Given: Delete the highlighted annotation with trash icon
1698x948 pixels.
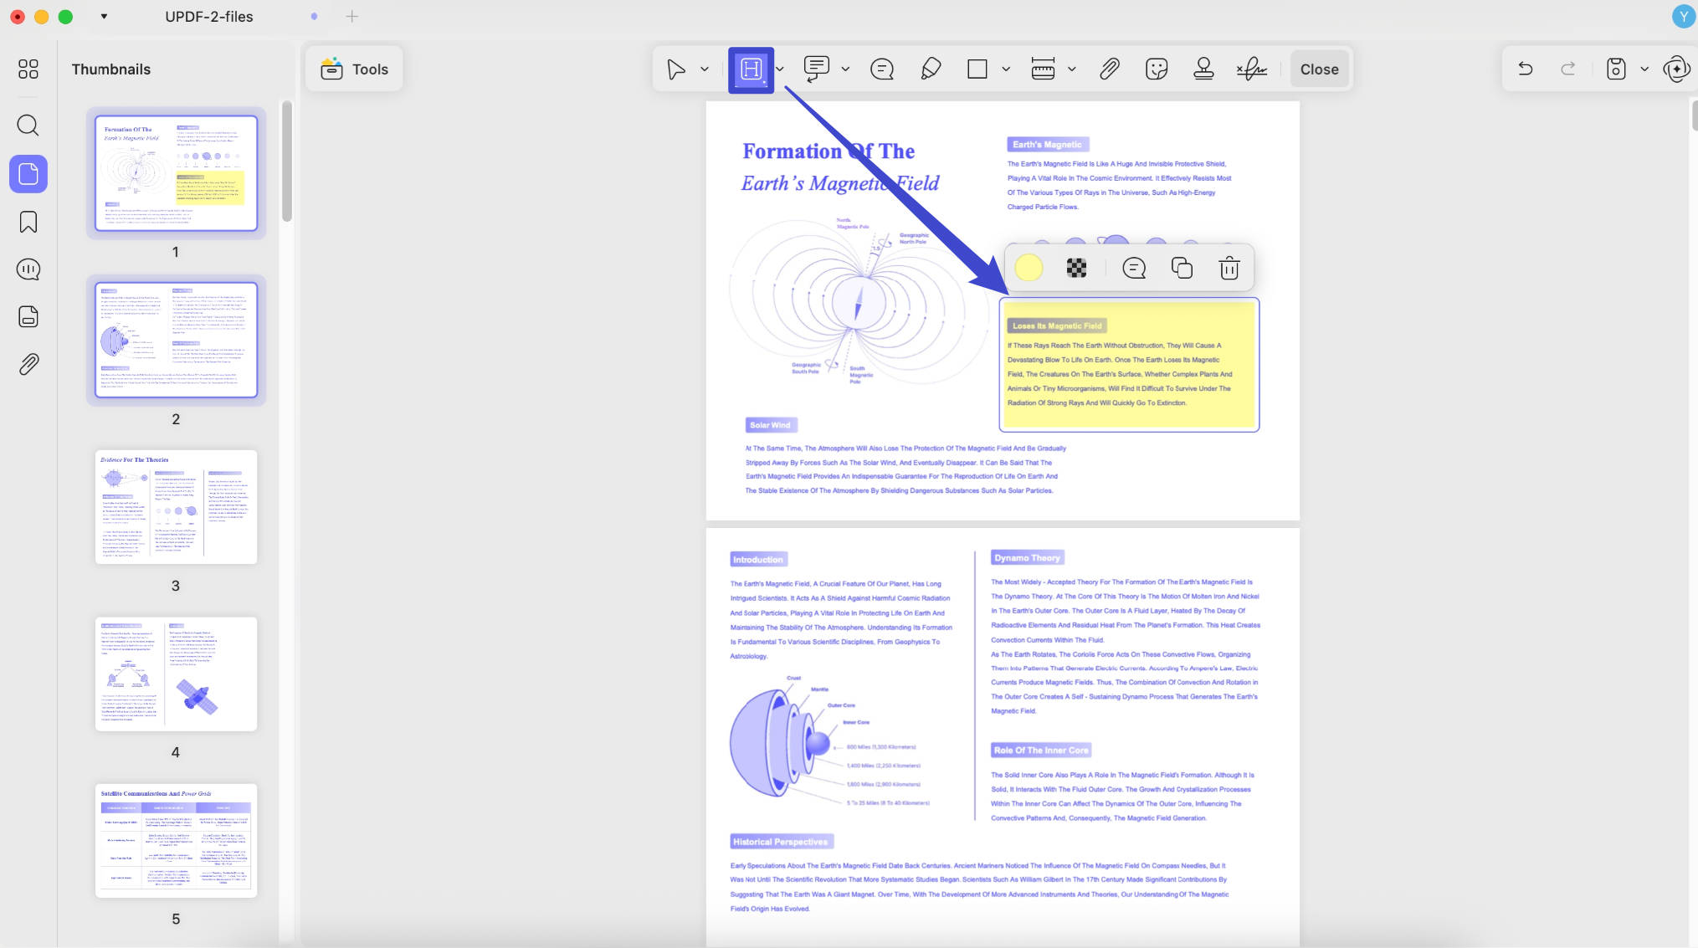Looking at the screenshot, I should (1229, 269).
